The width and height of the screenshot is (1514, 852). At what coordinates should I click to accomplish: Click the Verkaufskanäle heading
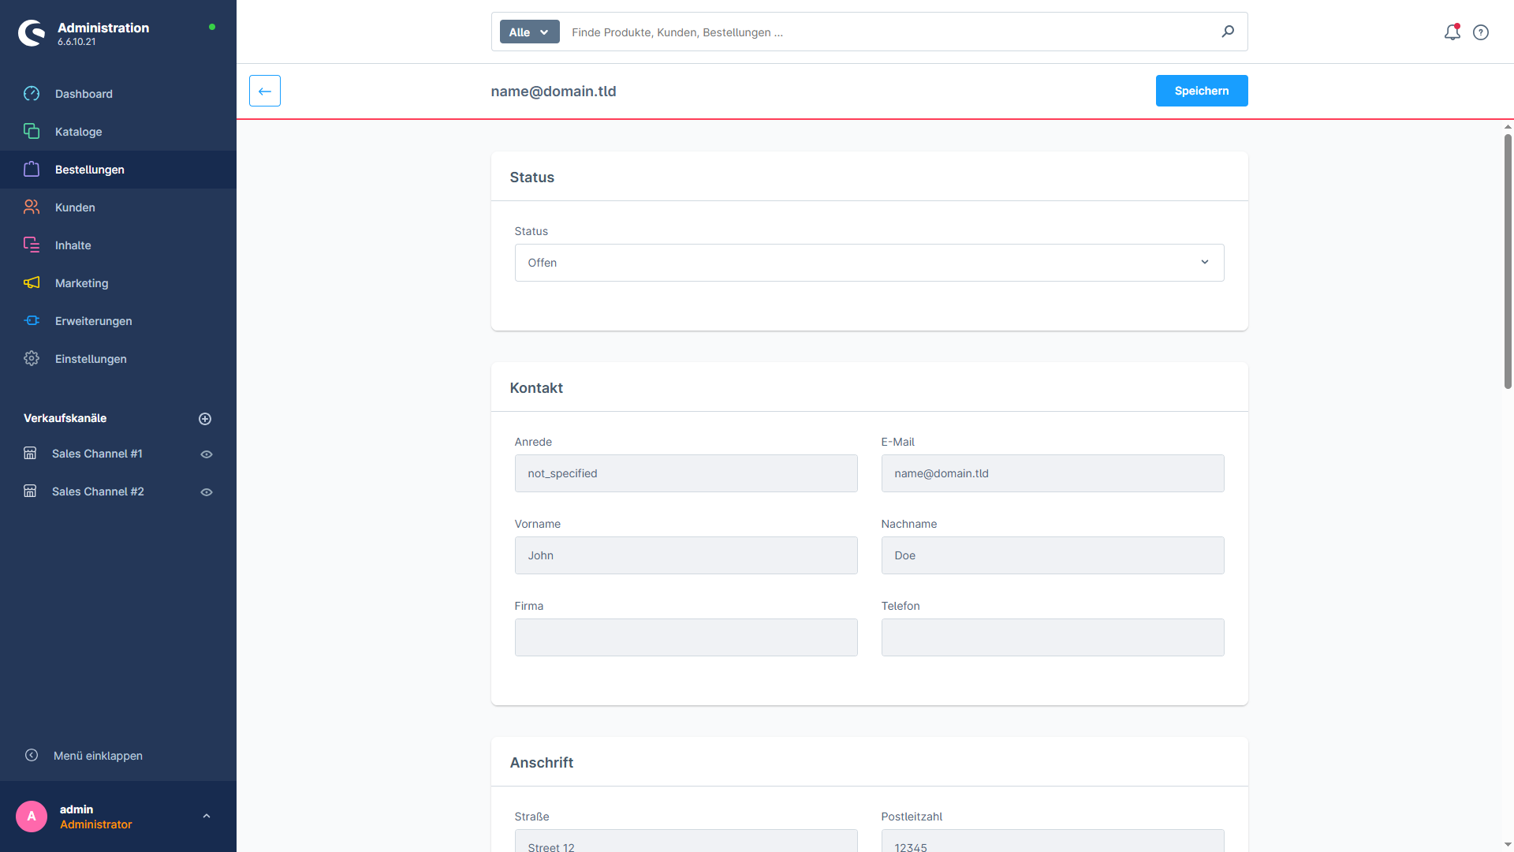[65, 418]
